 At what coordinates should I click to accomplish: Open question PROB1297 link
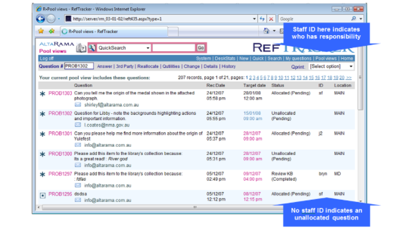point(60,174)
